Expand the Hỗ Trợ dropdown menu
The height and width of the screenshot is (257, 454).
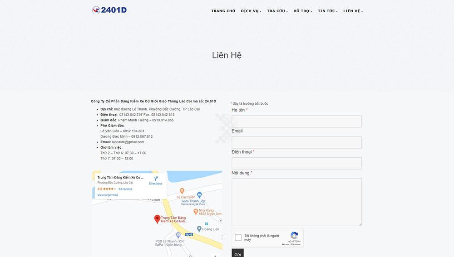pos(302,11)
